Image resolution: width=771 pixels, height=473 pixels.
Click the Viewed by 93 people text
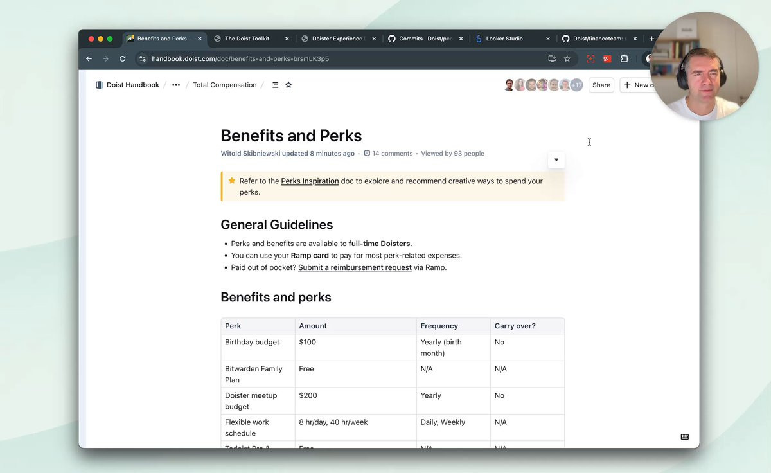point(452,154)
